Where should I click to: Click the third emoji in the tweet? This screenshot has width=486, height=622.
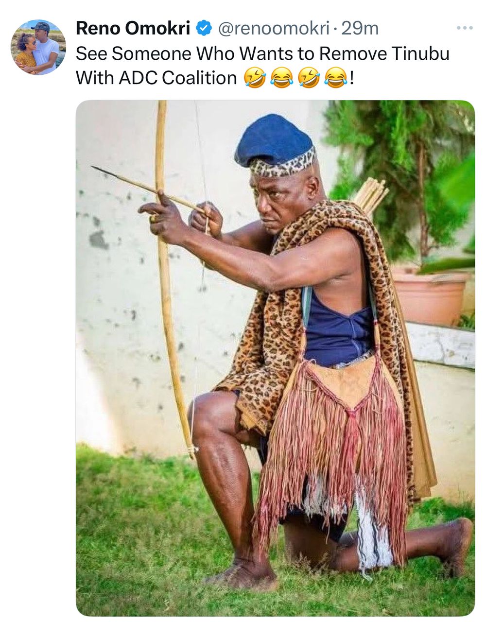pyautogui.click(x=310, y=78)
